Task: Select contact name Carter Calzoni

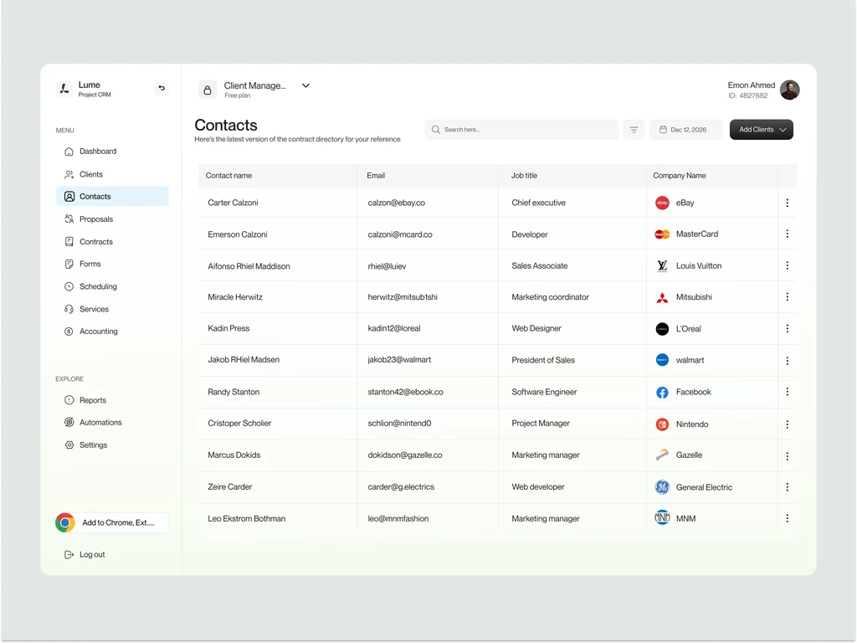Action: 233,203
